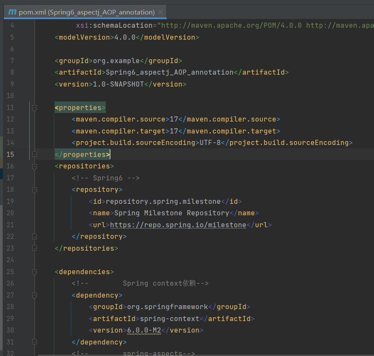Fold the repository element at line 18
This screenshot has width=374, height=356.
coord(35,189)
